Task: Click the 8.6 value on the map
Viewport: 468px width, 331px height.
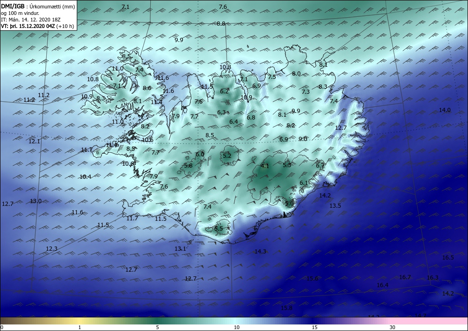Action: [147, 88]
